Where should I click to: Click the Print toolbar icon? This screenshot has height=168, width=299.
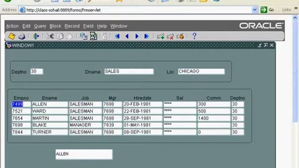click(x=22, y=36)
